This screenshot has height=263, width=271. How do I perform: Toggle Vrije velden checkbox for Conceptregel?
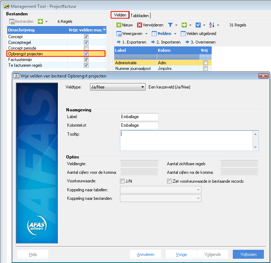pos(86,42)
